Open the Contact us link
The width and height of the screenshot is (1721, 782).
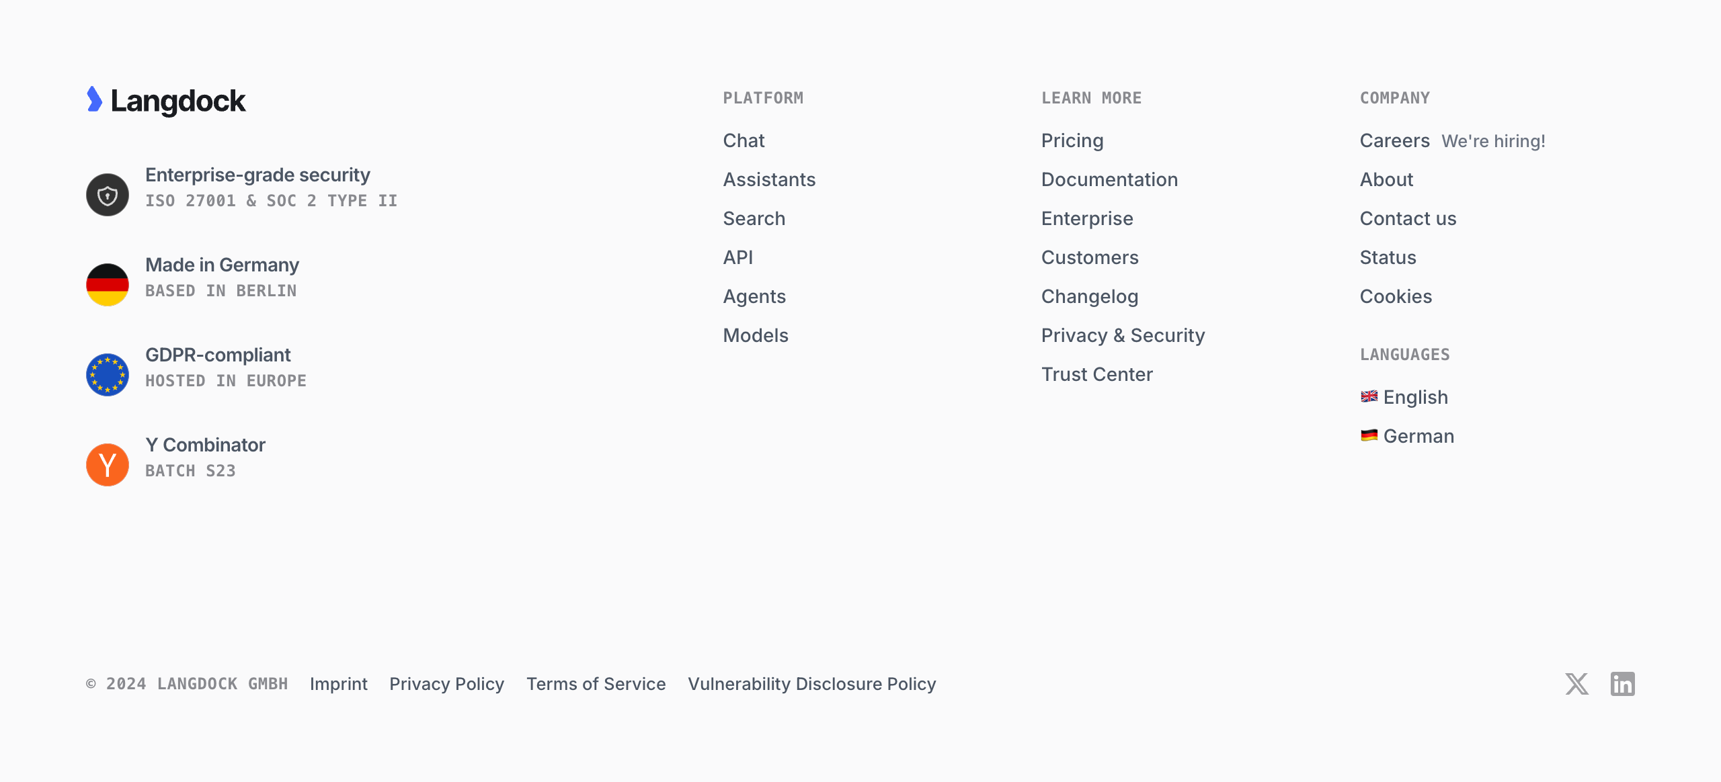pyautogui.click(x=1408, y=218)
